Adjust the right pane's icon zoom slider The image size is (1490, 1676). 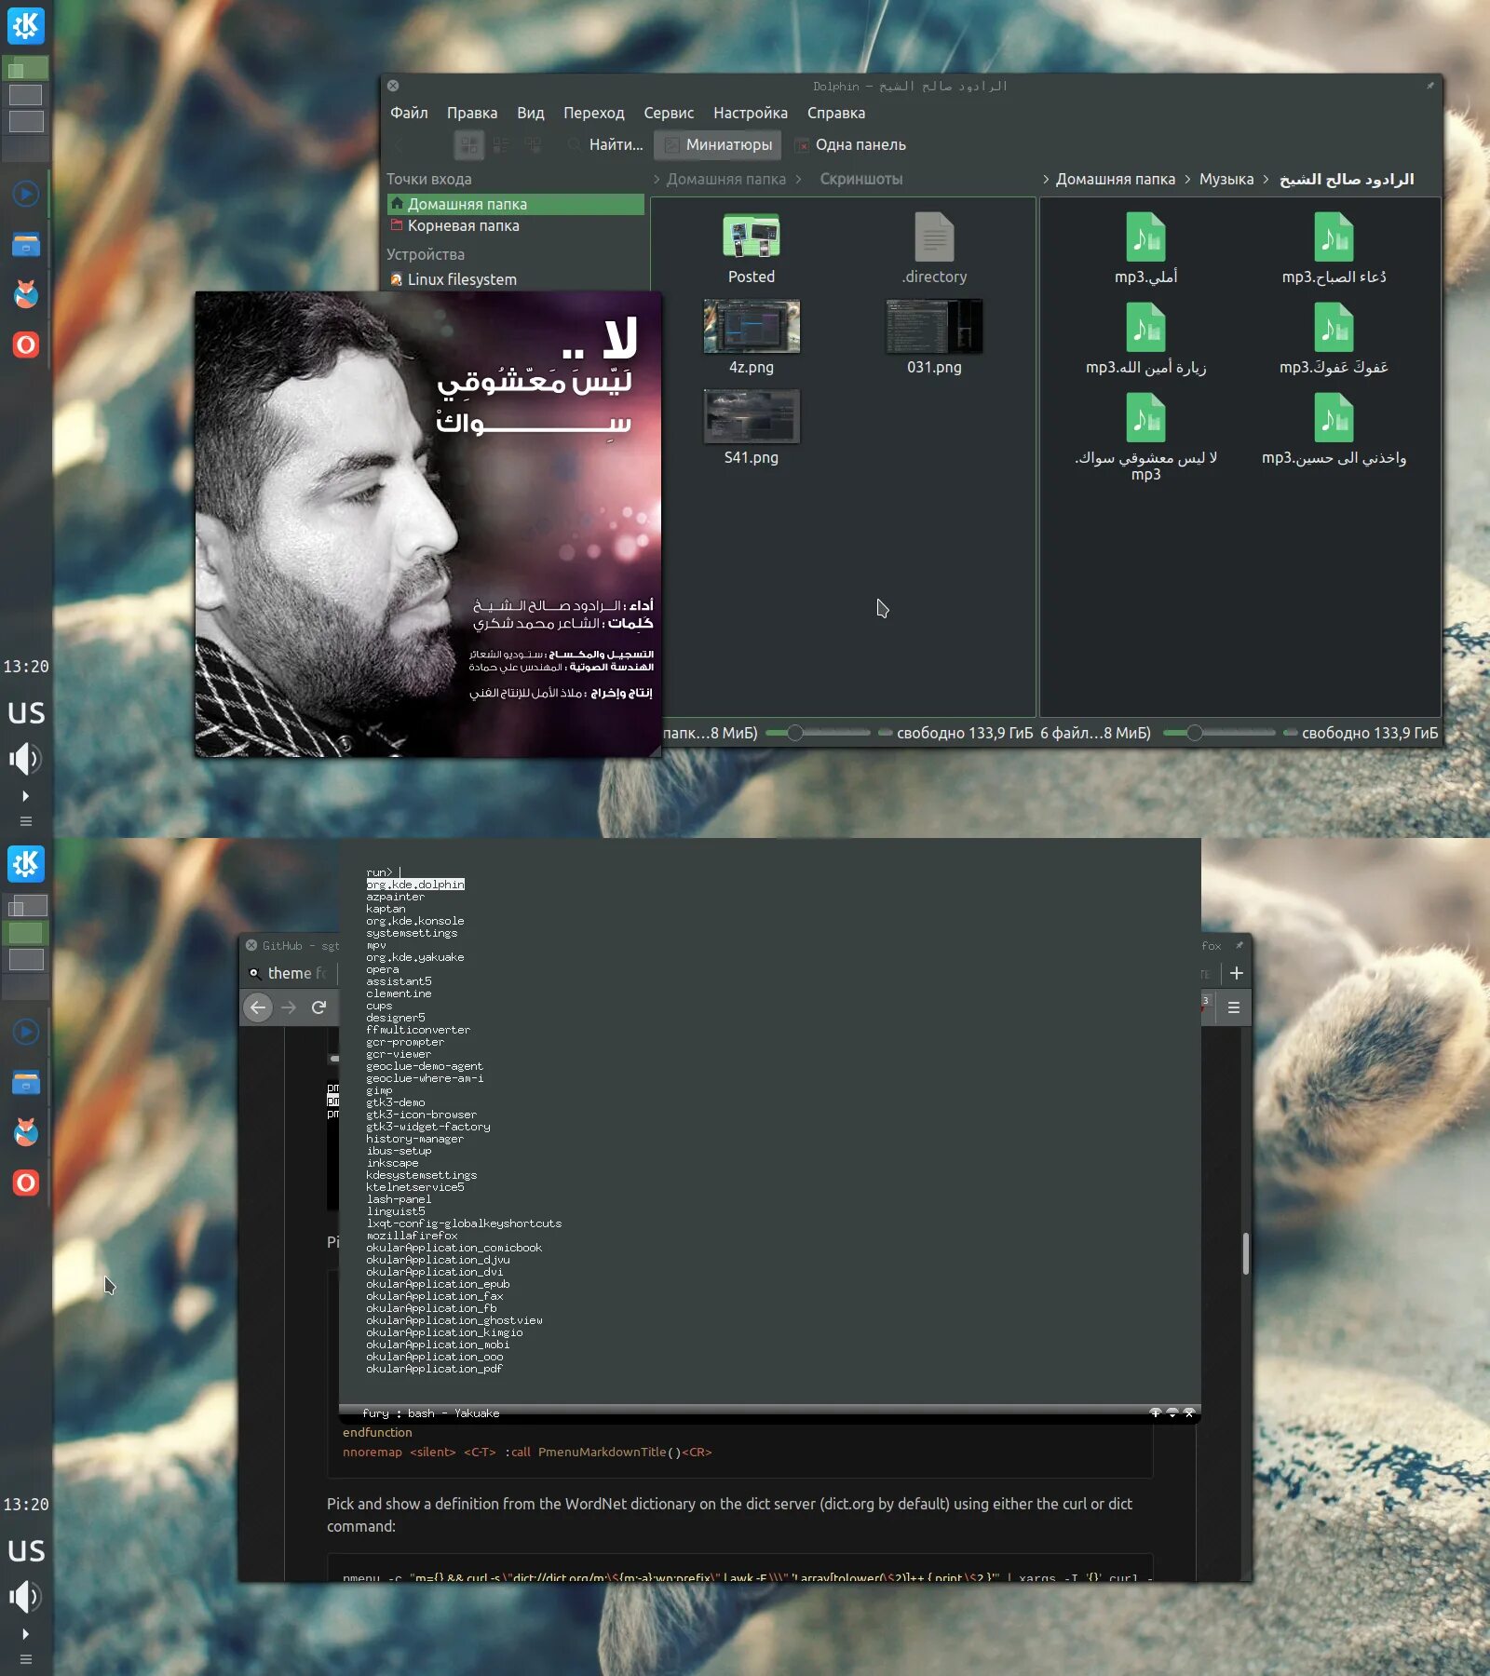[x=1219, y=733]
